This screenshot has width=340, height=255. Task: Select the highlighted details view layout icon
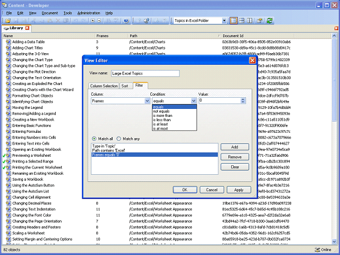234,21
